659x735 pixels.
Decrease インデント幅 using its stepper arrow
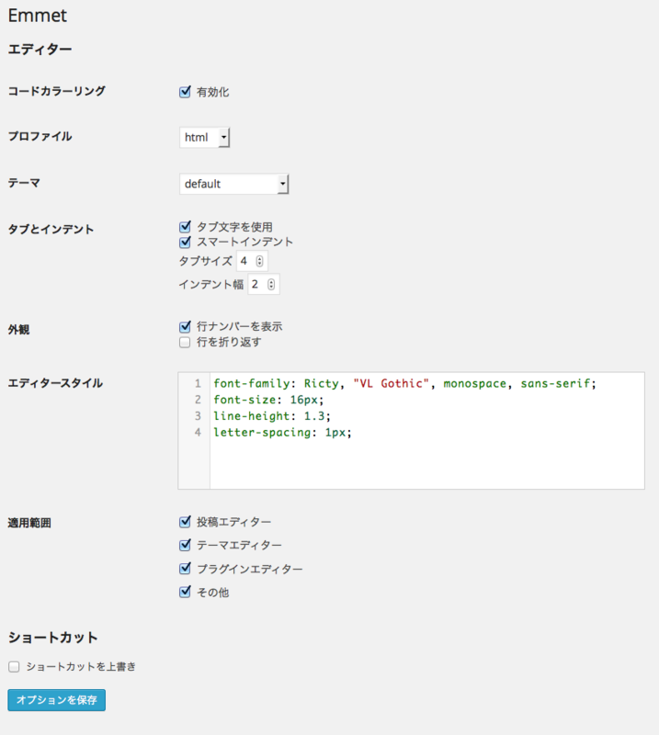pos(272,287)
